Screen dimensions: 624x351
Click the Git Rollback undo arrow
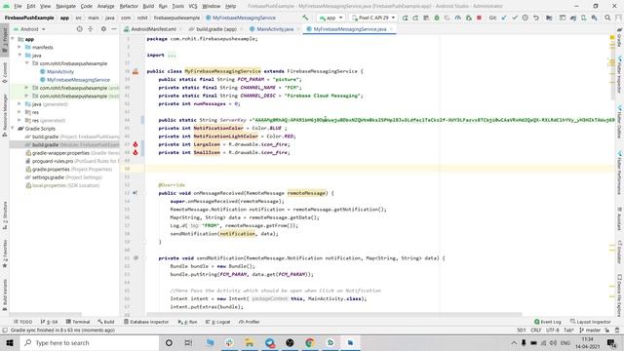click(x=536, y=18)
